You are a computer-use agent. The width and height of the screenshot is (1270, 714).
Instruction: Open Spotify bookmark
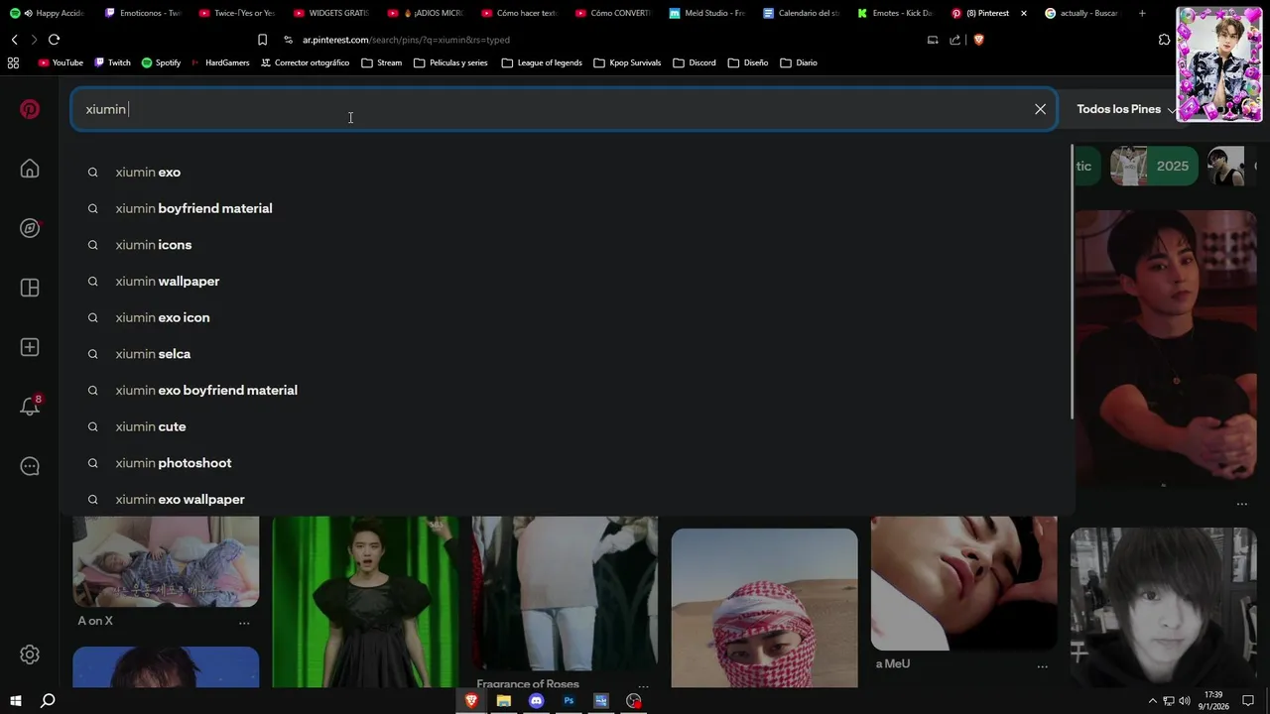[x=161, y=62]
